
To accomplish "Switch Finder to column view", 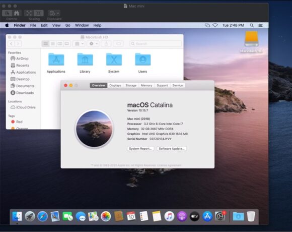I will pos(60,44).
